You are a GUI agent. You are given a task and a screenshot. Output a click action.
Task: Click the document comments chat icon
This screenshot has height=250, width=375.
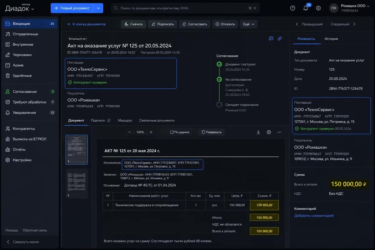click(x=271, y=39)
